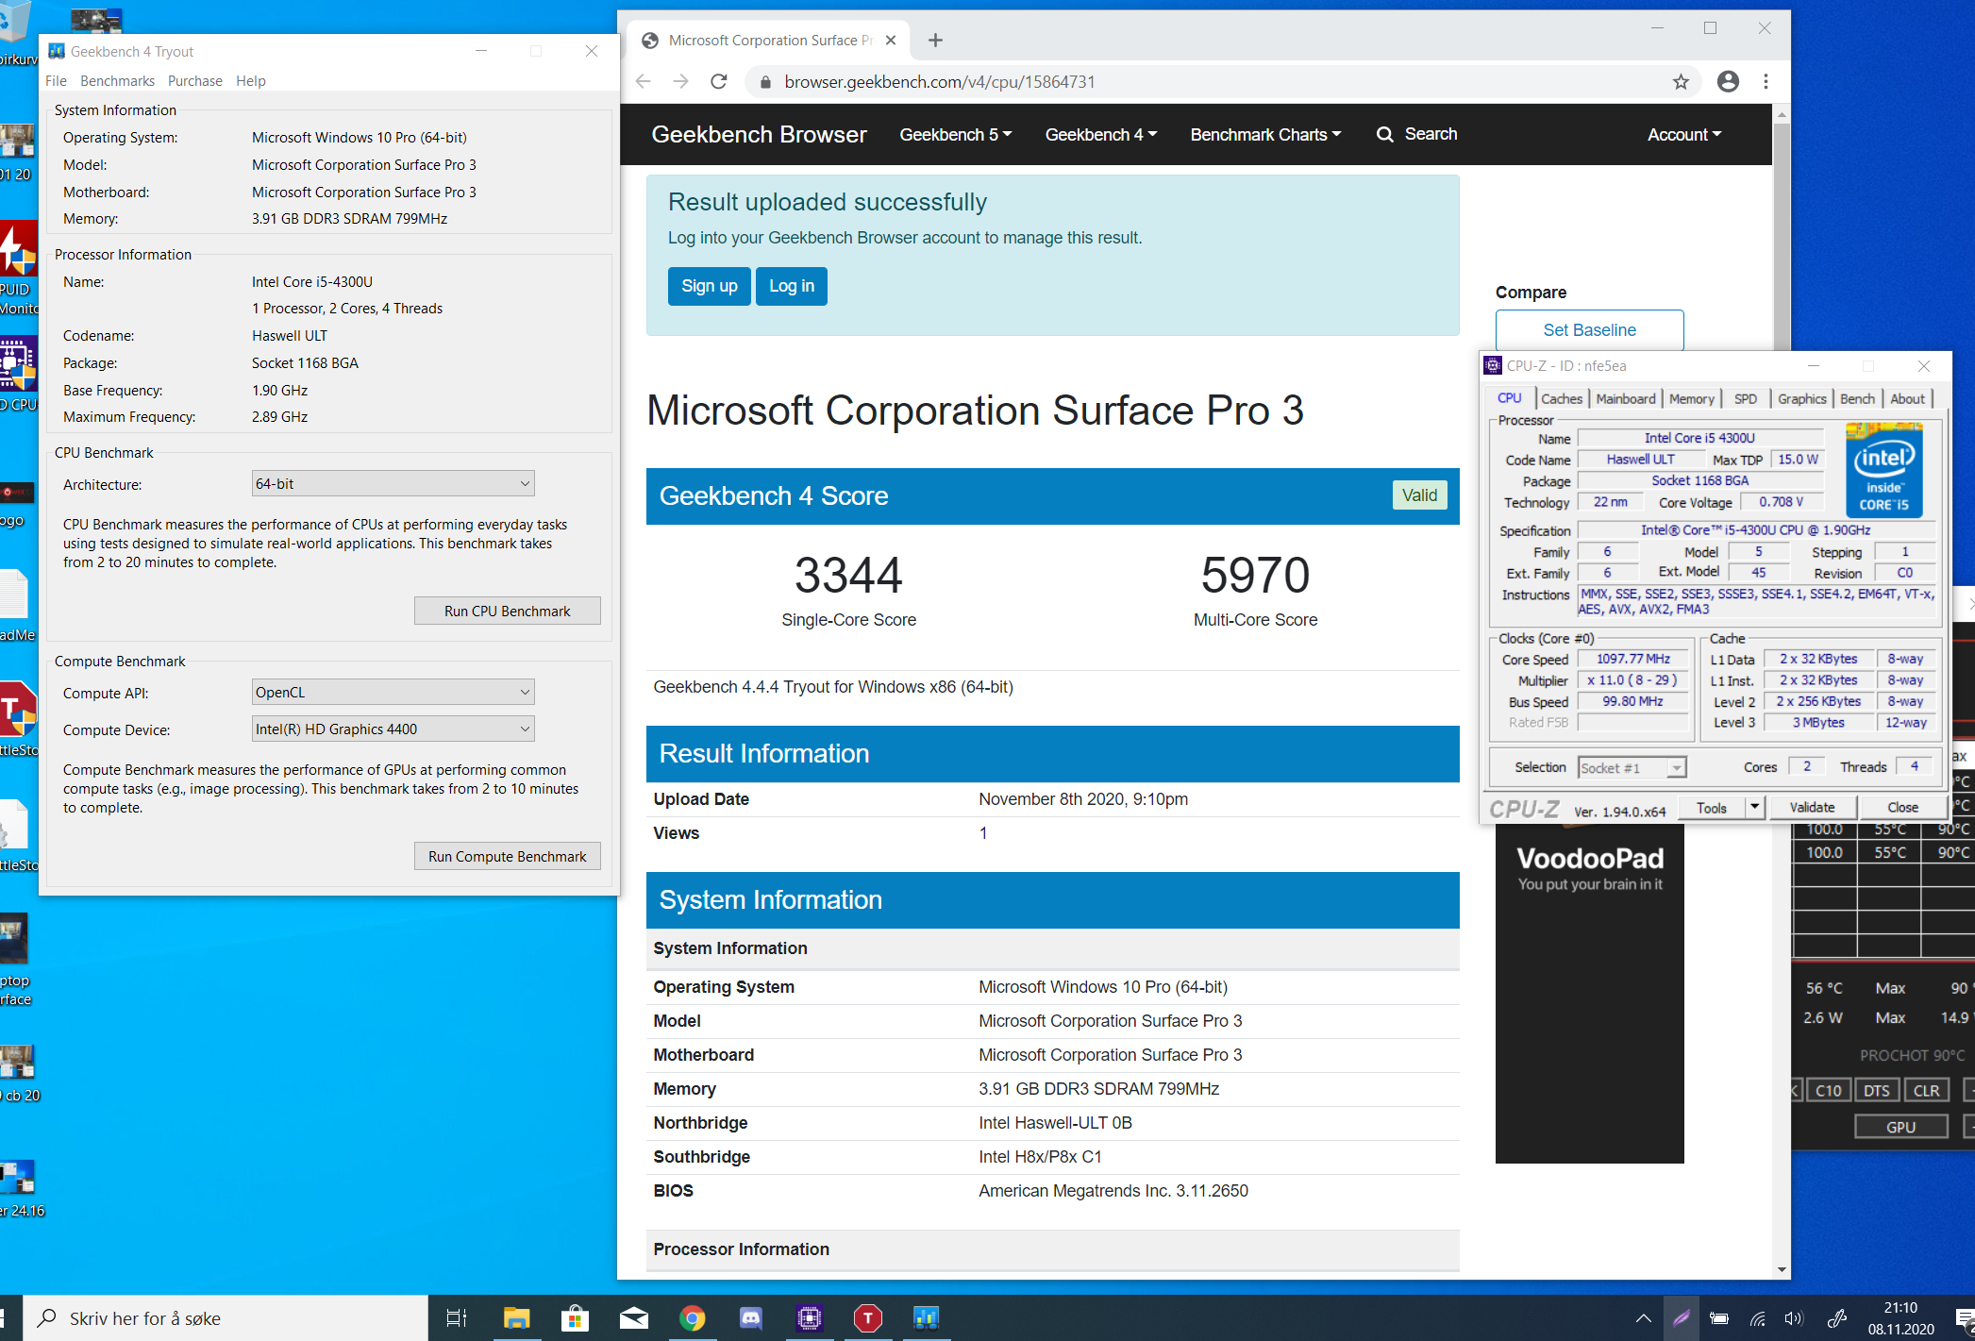Click the purple feather tray icon

1682,1318
